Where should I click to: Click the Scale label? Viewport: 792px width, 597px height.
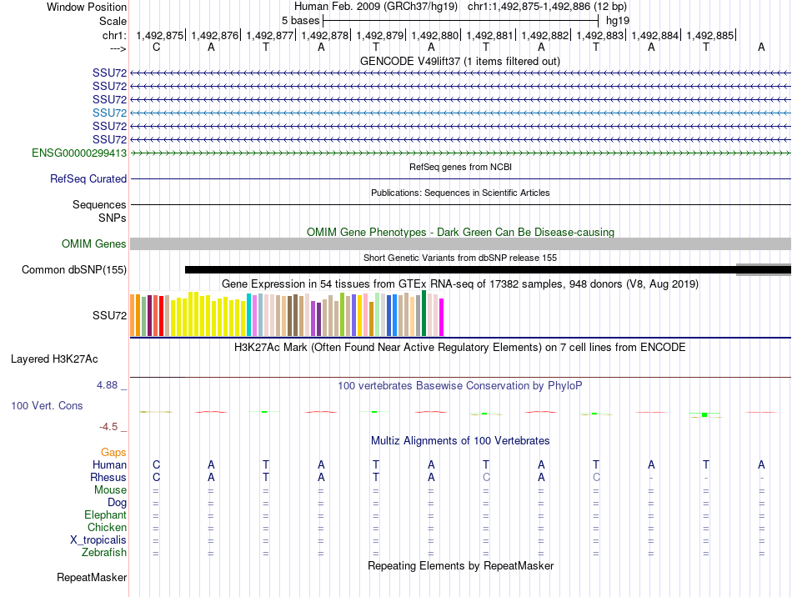113,21
